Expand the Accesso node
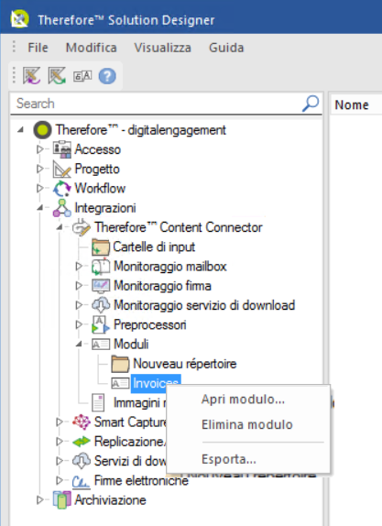The width and height of the screenshot is (382, 526). (x=40, y=149)
